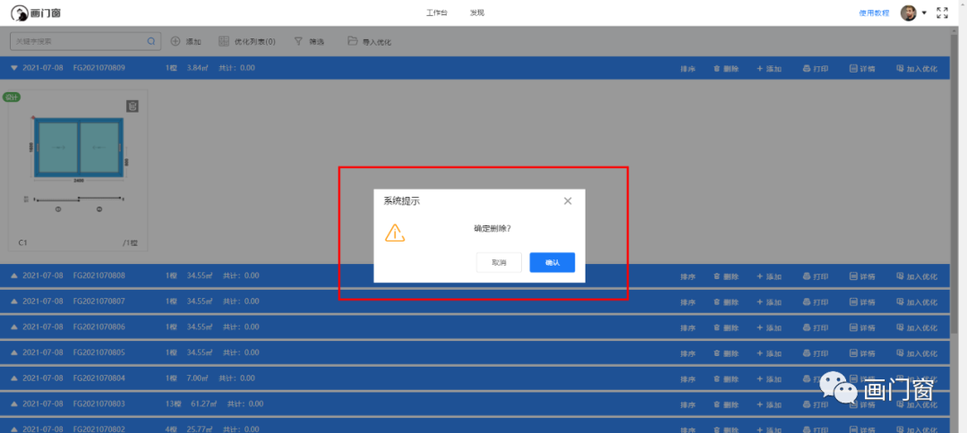Open the user avatar dropdown arrow

tap(924, 13)
